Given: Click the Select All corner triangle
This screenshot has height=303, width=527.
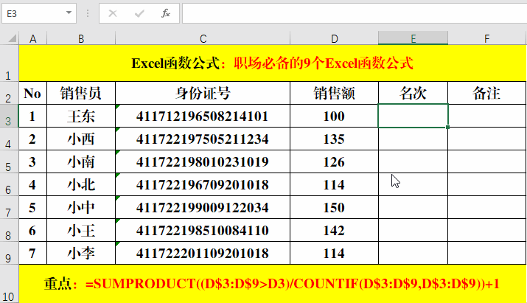Looking at the screenshot, I should point(12,38).
